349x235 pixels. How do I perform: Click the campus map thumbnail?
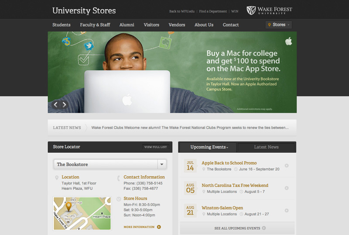[82, 213]
